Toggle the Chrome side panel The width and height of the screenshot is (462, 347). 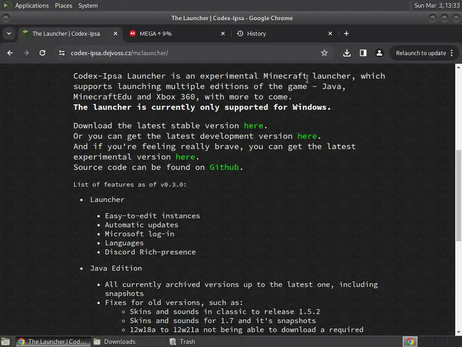tap(363, 53)
